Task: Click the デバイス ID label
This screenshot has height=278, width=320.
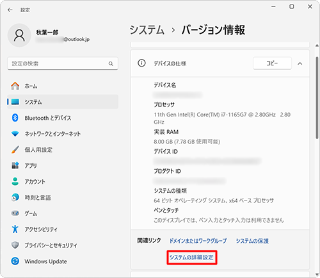Action: [x=166, y=151]
